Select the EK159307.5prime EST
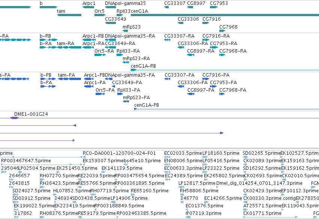This screenshot has height=219, width=319. click(84, 165)
